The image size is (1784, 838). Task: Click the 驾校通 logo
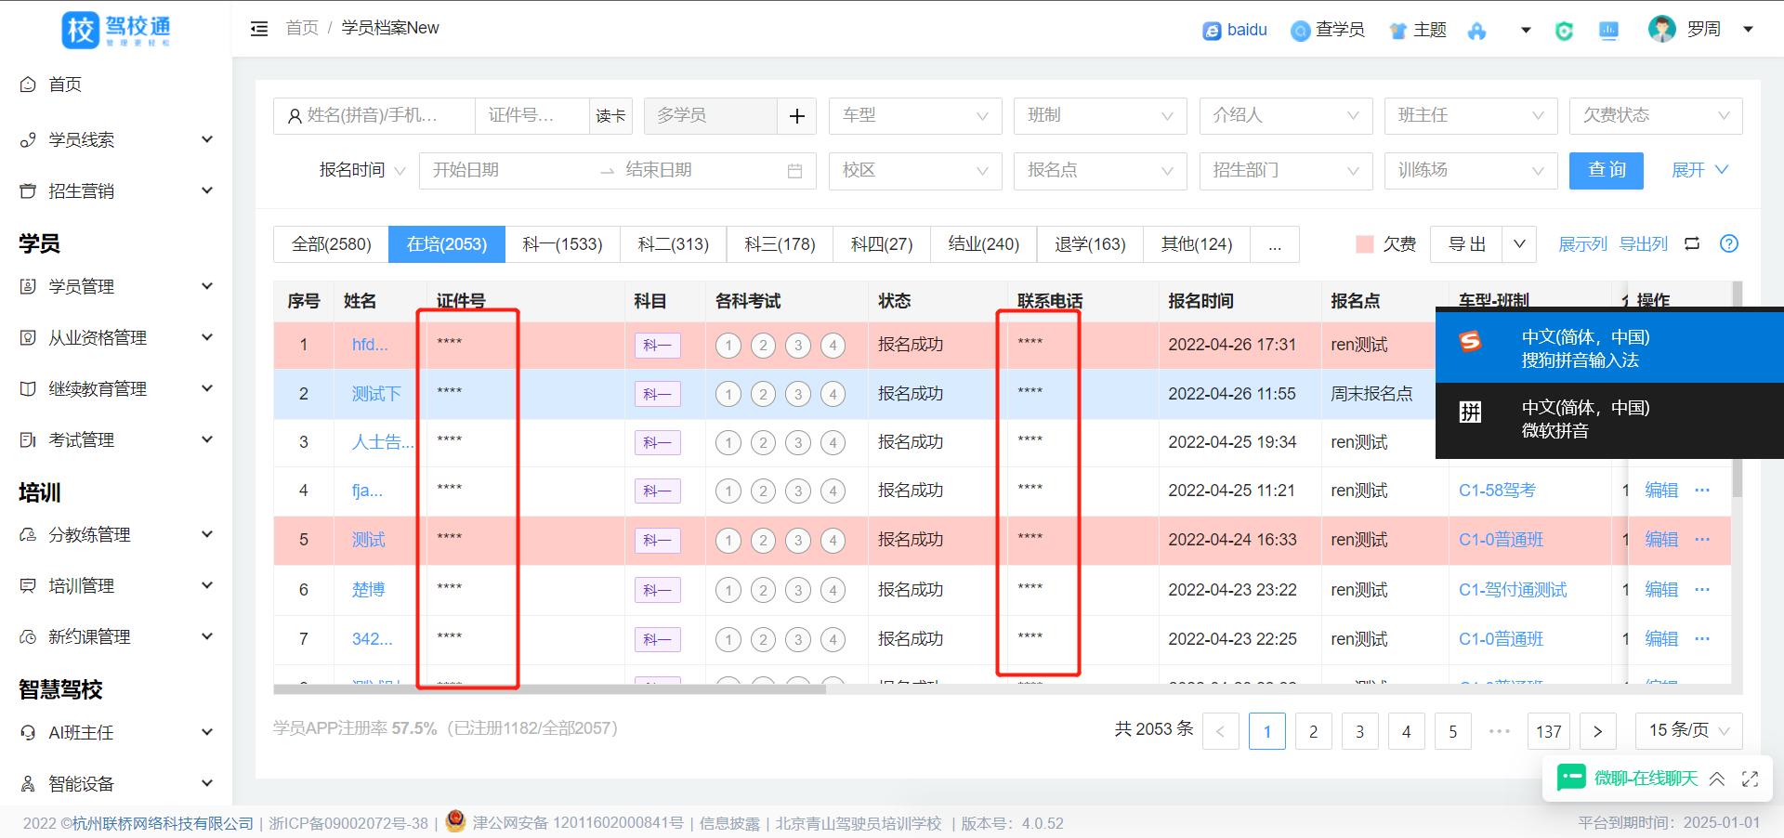coord(116,30)
